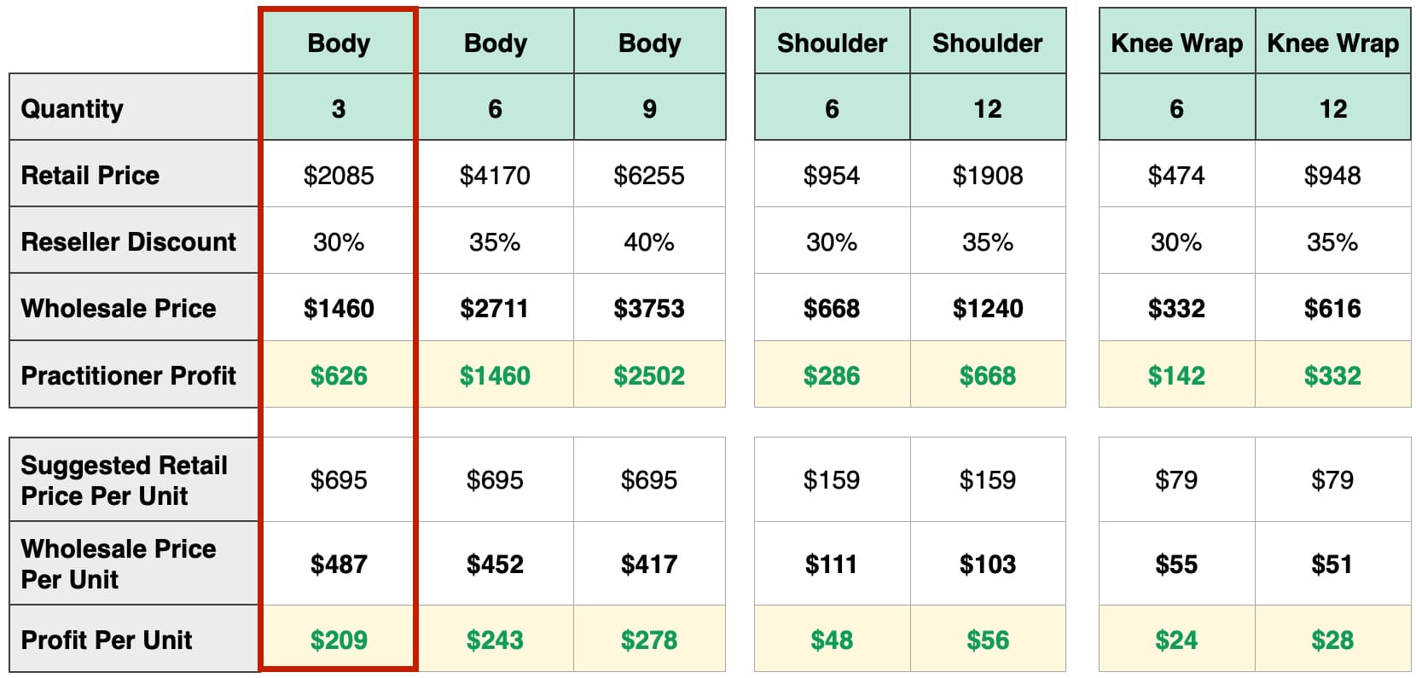Click the Quantity row label
Image resolution: width=1416 pixels, height=678 pixels.
tap(73, 108)
